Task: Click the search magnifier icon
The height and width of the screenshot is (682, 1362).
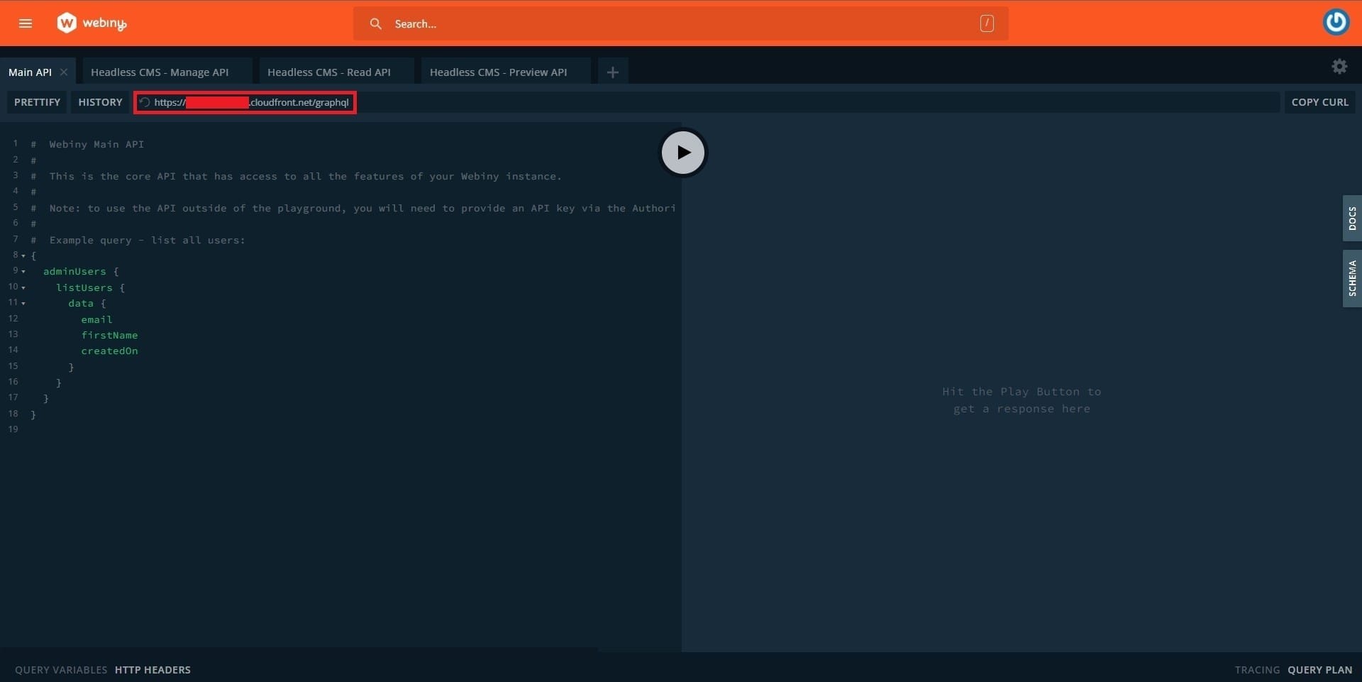Action: point(376,23)
